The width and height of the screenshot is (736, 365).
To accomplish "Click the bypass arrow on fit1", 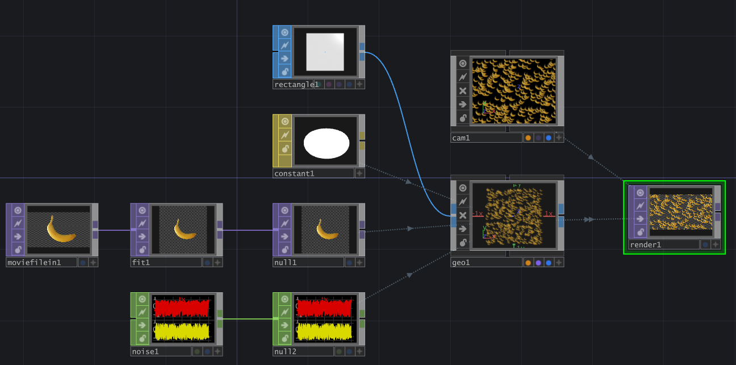I will [x=143, y=237].
